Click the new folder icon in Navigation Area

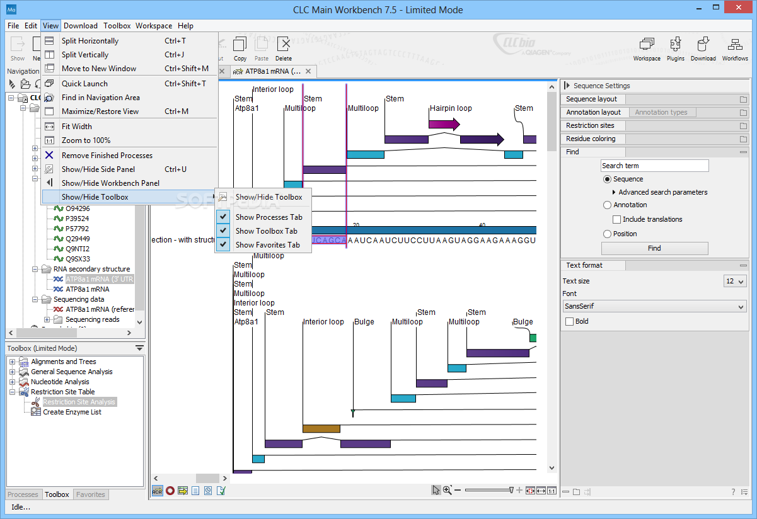pos(25,84)
